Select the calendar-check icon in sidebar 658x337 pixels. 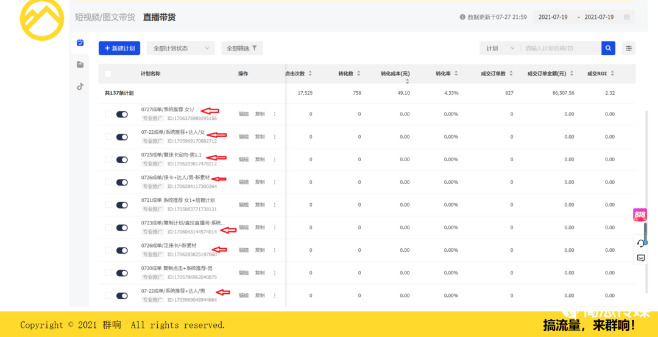tap(80, 43)
